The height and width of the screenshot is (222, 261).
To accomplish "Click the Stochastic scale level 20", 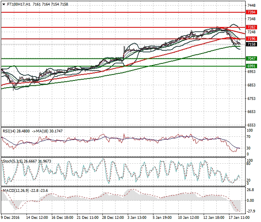I will point(248,180).
